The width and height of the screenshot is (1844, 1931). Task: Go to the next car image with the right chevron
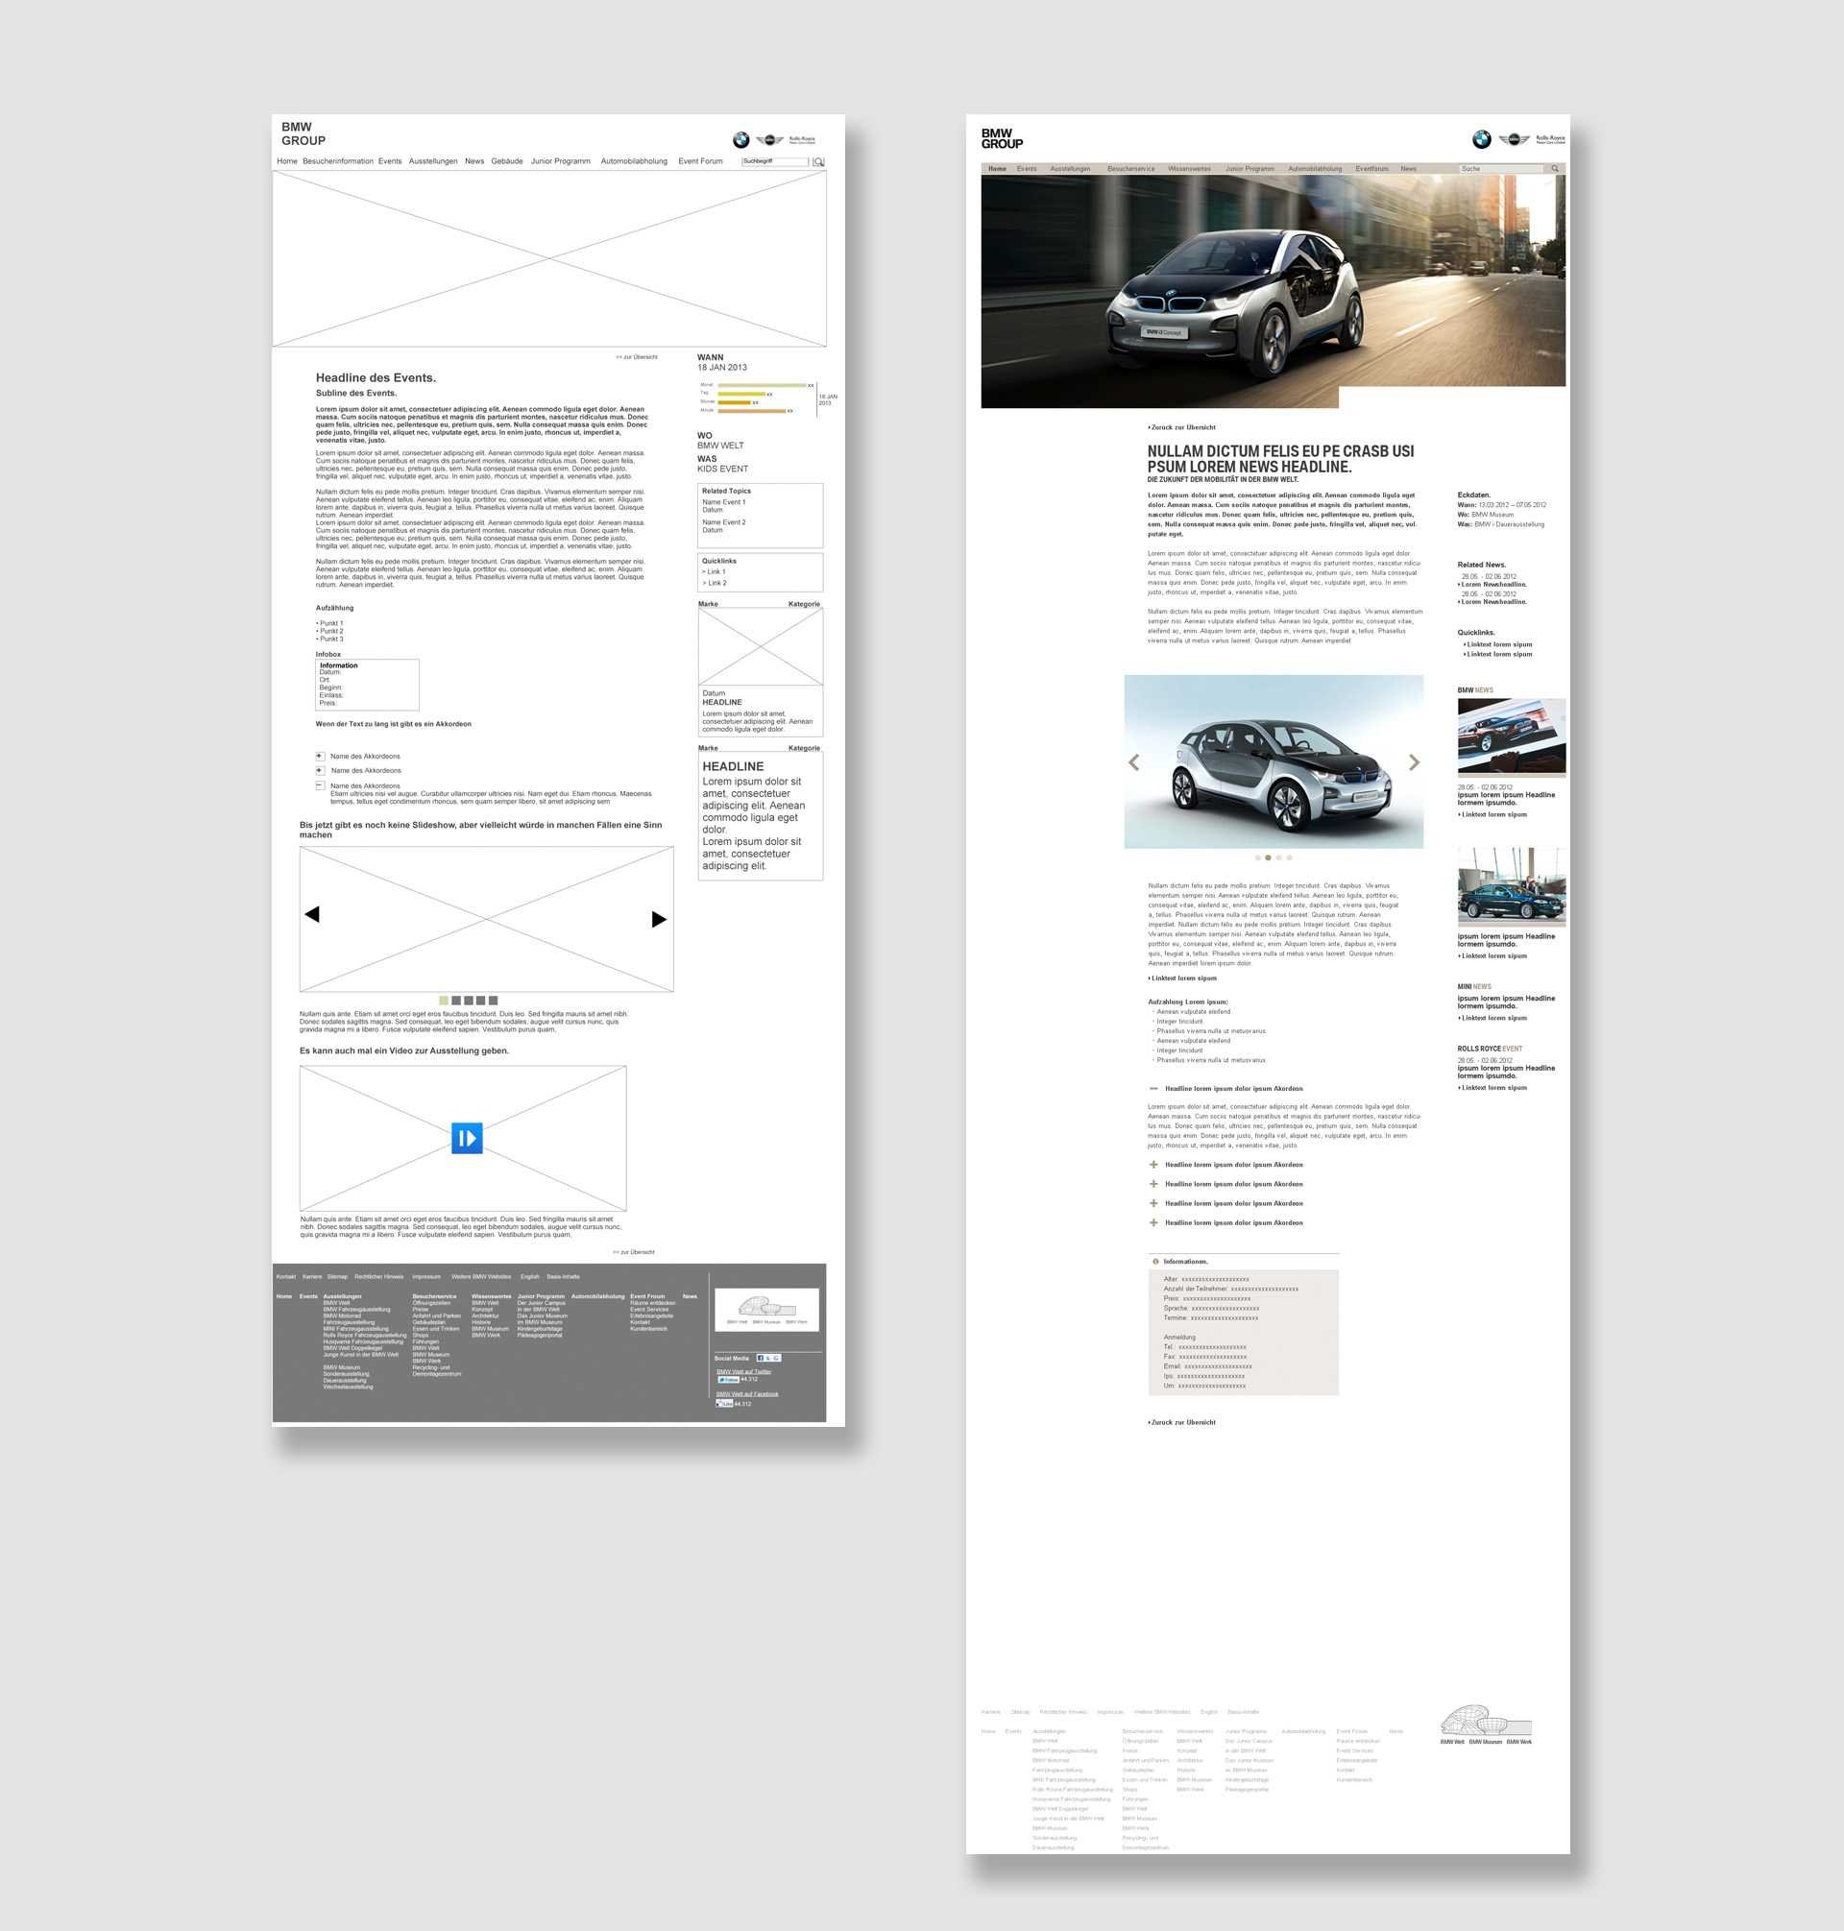1415,762
